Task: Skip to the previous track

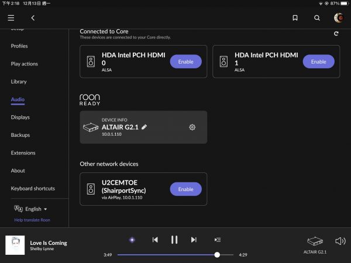Action: click(155, 240)
